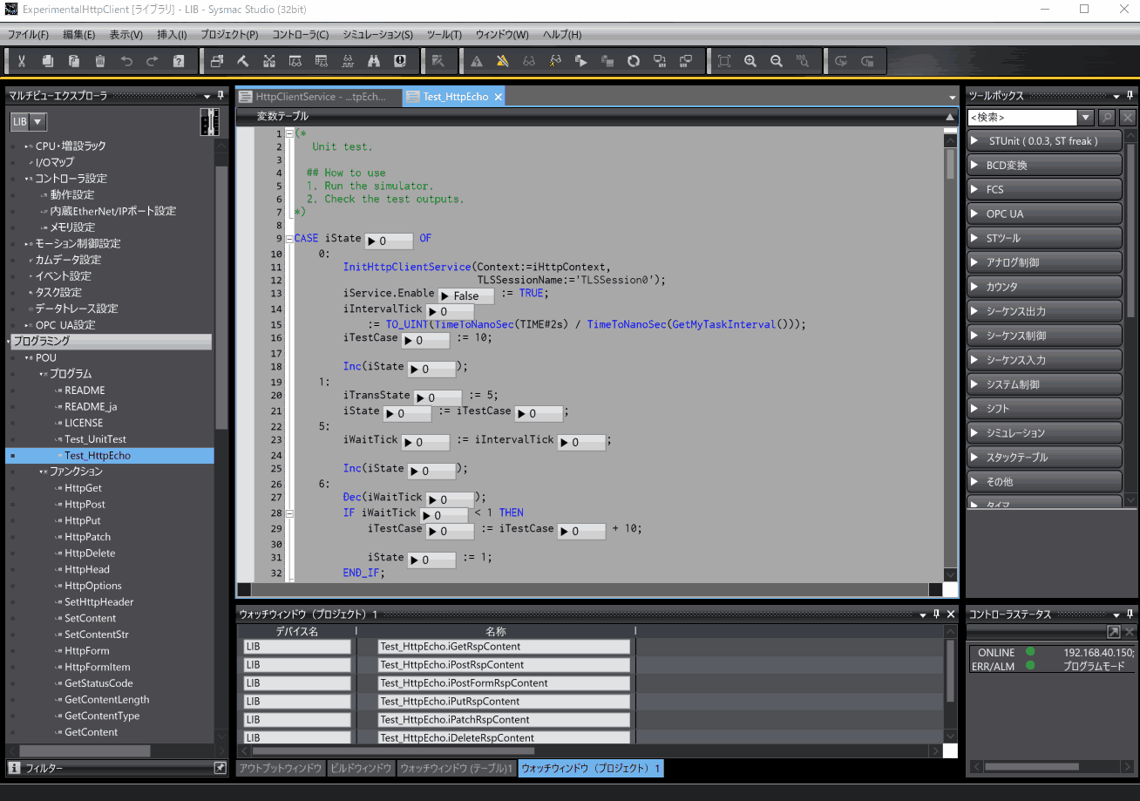Click the filter panel pin icon

pyautogui.click(x=220, y=768)
